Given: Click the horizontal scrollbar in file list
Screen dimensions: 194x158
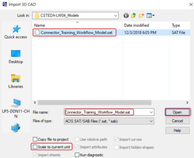Looking at the screenshot, I should 95,102.
